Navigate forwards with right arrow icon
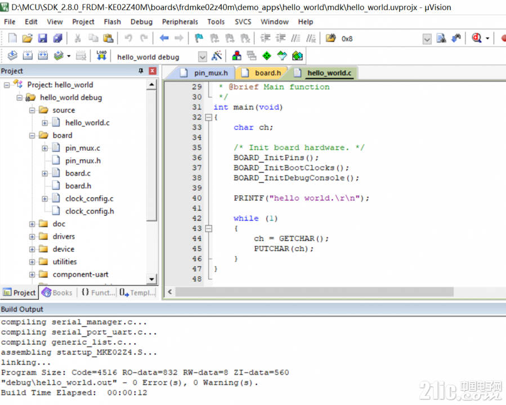The height and width of the screenshot is (405, 506). click(x=179, y=38)
